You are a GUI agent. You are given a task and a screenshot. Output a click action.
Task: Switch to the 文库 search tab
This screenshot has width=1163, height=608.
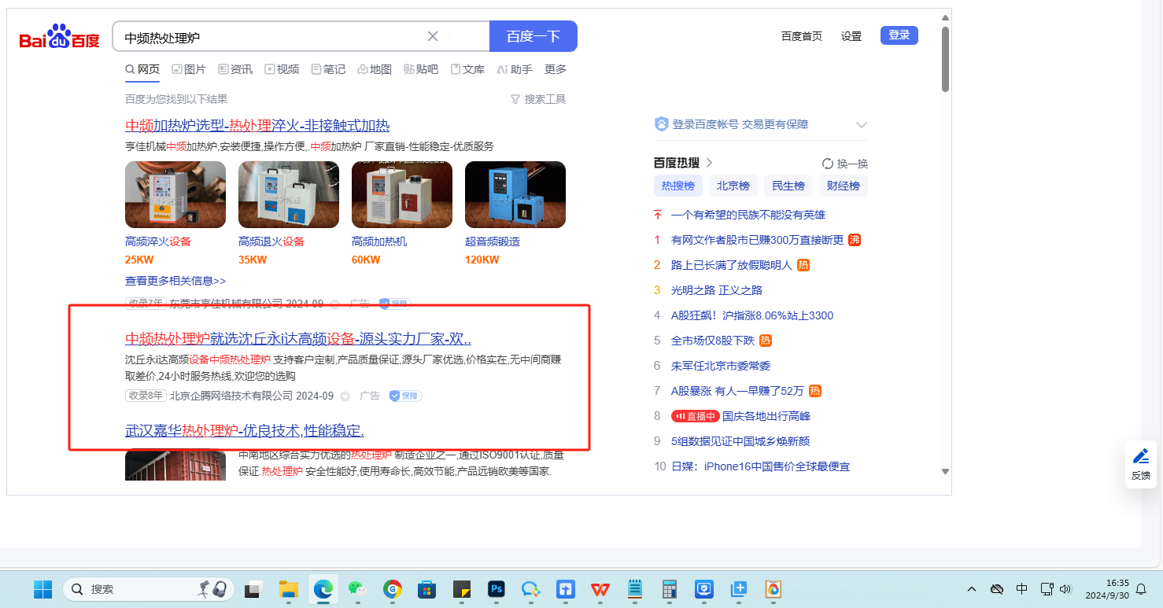tap(467, 69)
